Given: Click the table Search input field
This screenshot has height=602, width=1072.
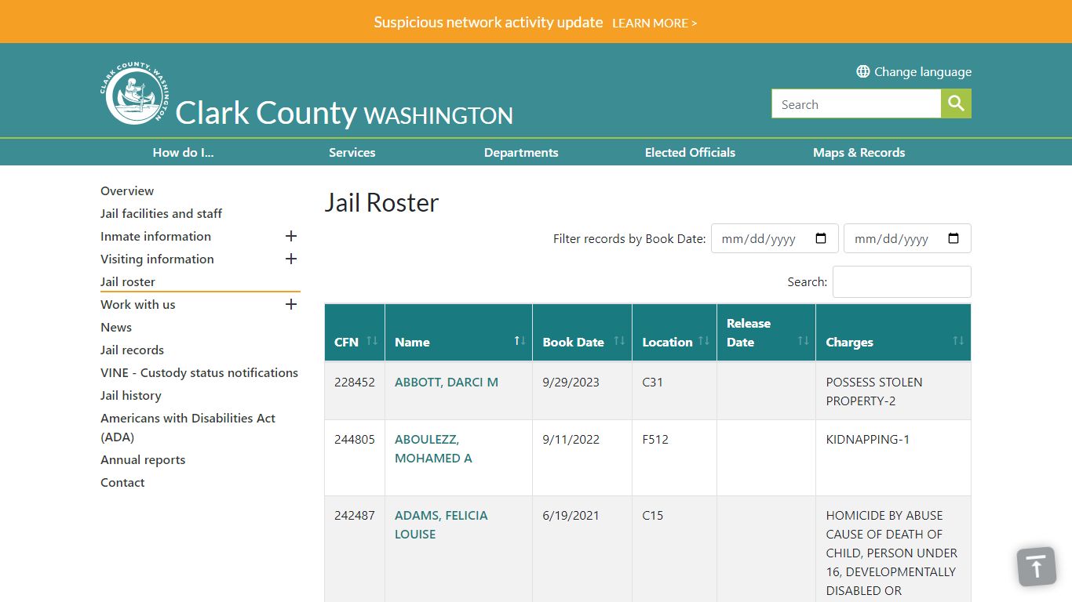Looking at the screenshot, I should (x=901, y=282).
